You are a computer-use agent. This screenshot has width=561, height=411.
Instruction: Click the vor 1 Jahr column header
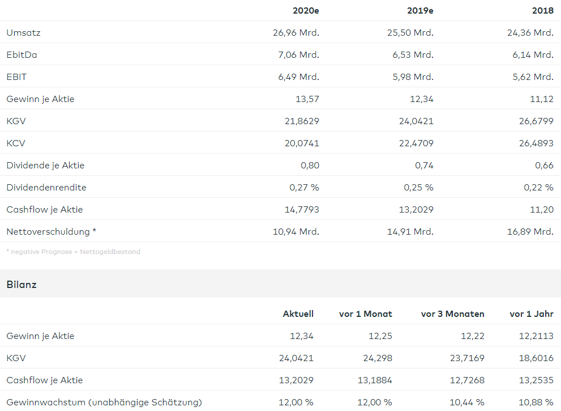[x=531, y=314]
